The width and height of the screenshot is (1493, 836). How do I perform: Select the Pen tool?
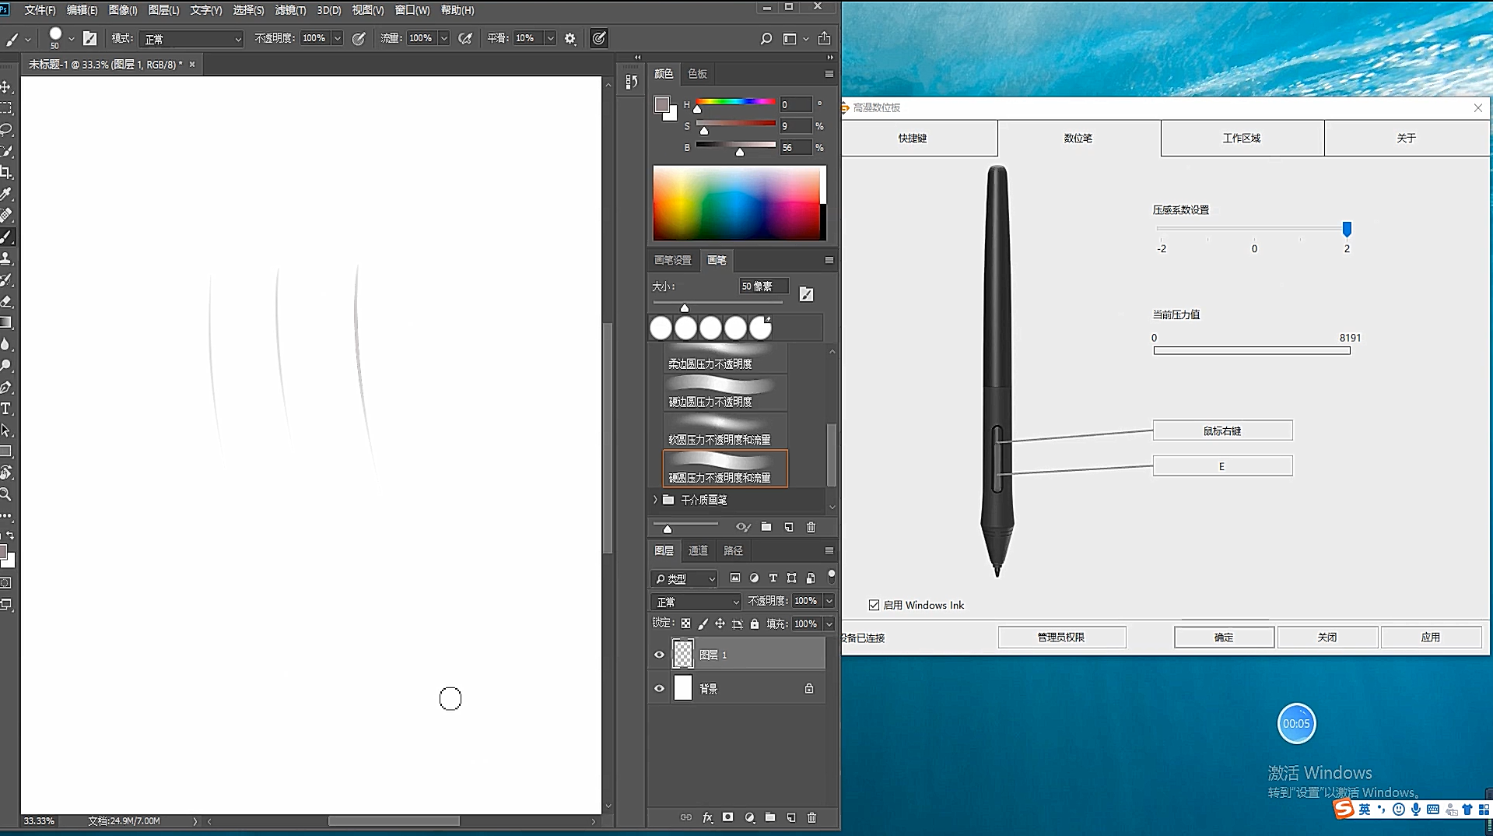pos(5,387)
